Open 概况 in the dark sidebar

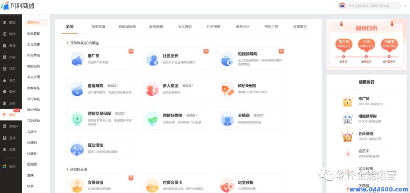pyautogui.click(x=9, y=22)
